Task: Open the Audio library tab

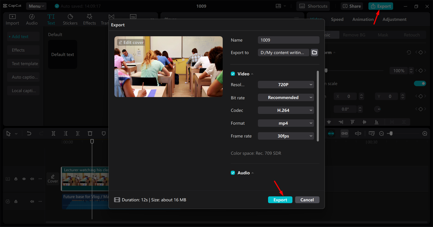Action: [x=32, y=20]
